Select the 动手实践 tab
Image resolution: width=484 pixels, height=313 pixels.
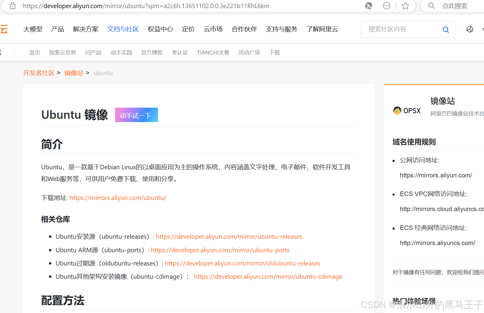(121, 53)
